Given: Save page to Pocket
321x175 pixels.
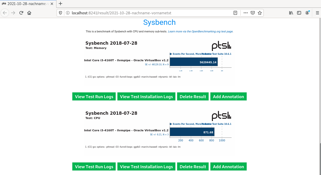Looking at the screenshot, I should (252, 13).
